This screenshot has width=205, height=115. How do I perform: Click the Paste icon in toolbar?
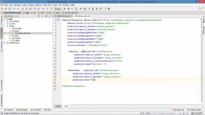(30, 9)
